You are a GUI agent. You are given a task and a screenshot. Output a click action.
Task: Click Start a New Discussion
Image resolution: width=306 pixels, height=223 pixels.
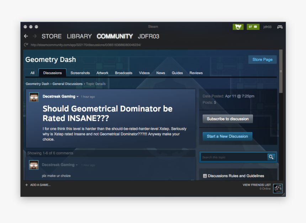click(227, 136)
